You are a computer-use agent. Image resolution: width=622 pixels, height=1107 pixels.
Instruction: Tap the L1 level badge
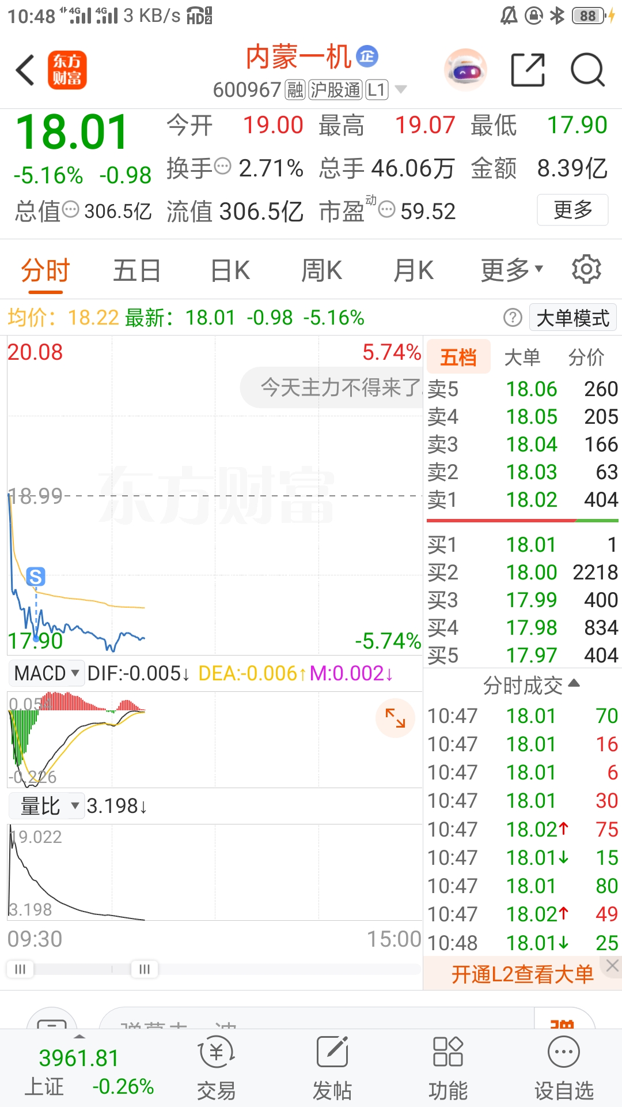tap(377, 90)
